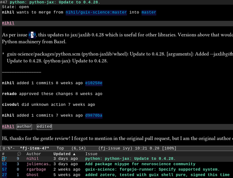Click the *fj-item-47* buffer name in mode line
Image resolution: width=233 pixels, height=178 pixels.
click(34, 148)
